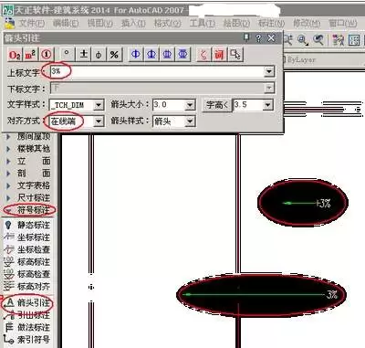Open the 插入(I) menu
Image resolution: width=365 pixels, height=348 pixels.
pyautogui.click(x=133, y=23)
